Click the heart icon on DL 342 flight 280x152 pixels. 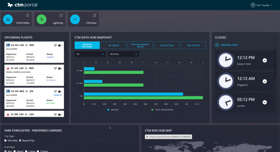coord(55,68)
